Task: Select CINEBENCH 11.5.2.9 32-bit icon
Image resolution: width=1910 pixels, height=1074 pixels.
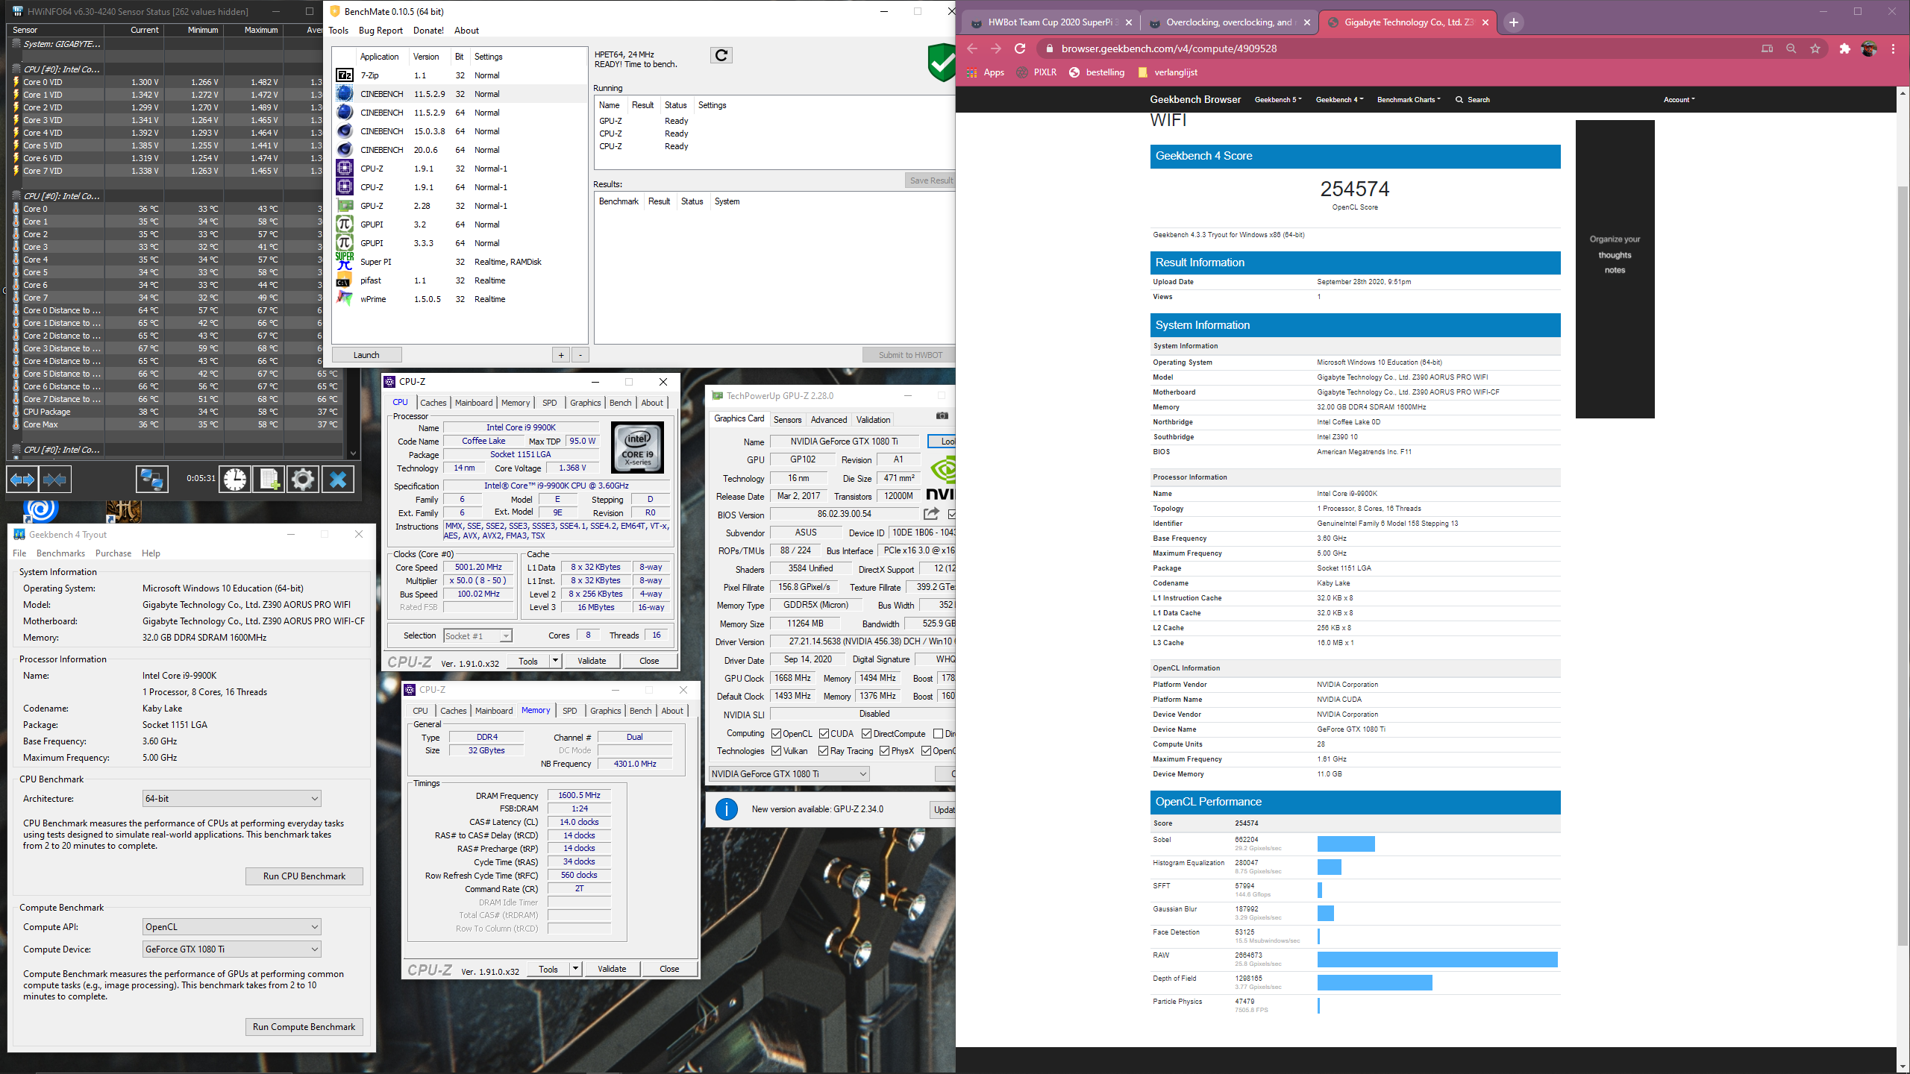Action: pyautogui.click(x=344, y=94)
